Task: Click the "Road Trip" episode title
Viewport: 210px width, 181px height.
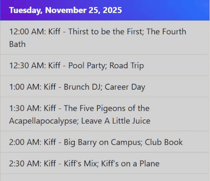Action: coord(127,66)
